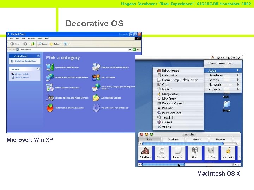Open the Tools menu in Control Panel
Image resolution: width=254 pixels, height=190 pixels.
(x=40, y=39)
